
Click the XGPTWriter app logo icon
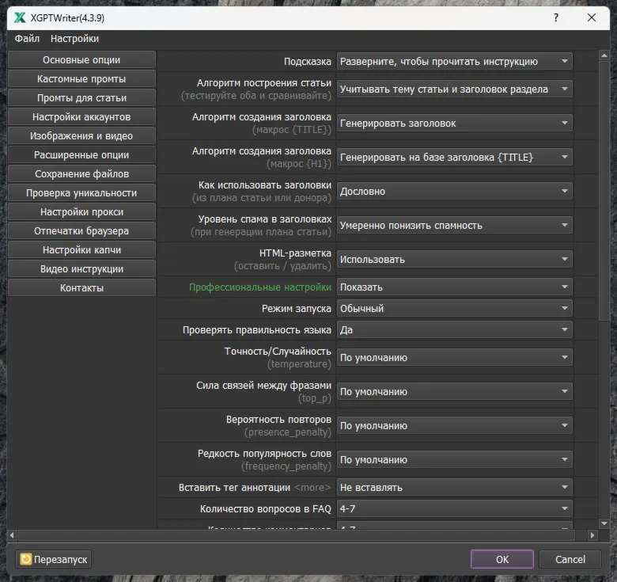20,17
